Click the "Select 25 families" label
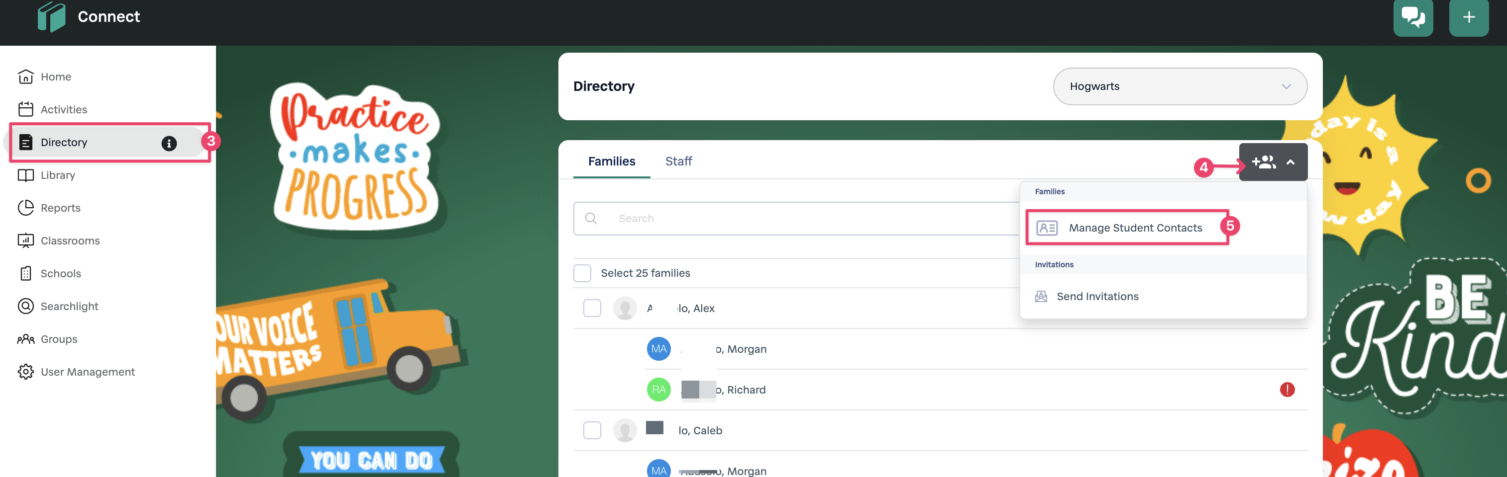 (x=646, y=273)
